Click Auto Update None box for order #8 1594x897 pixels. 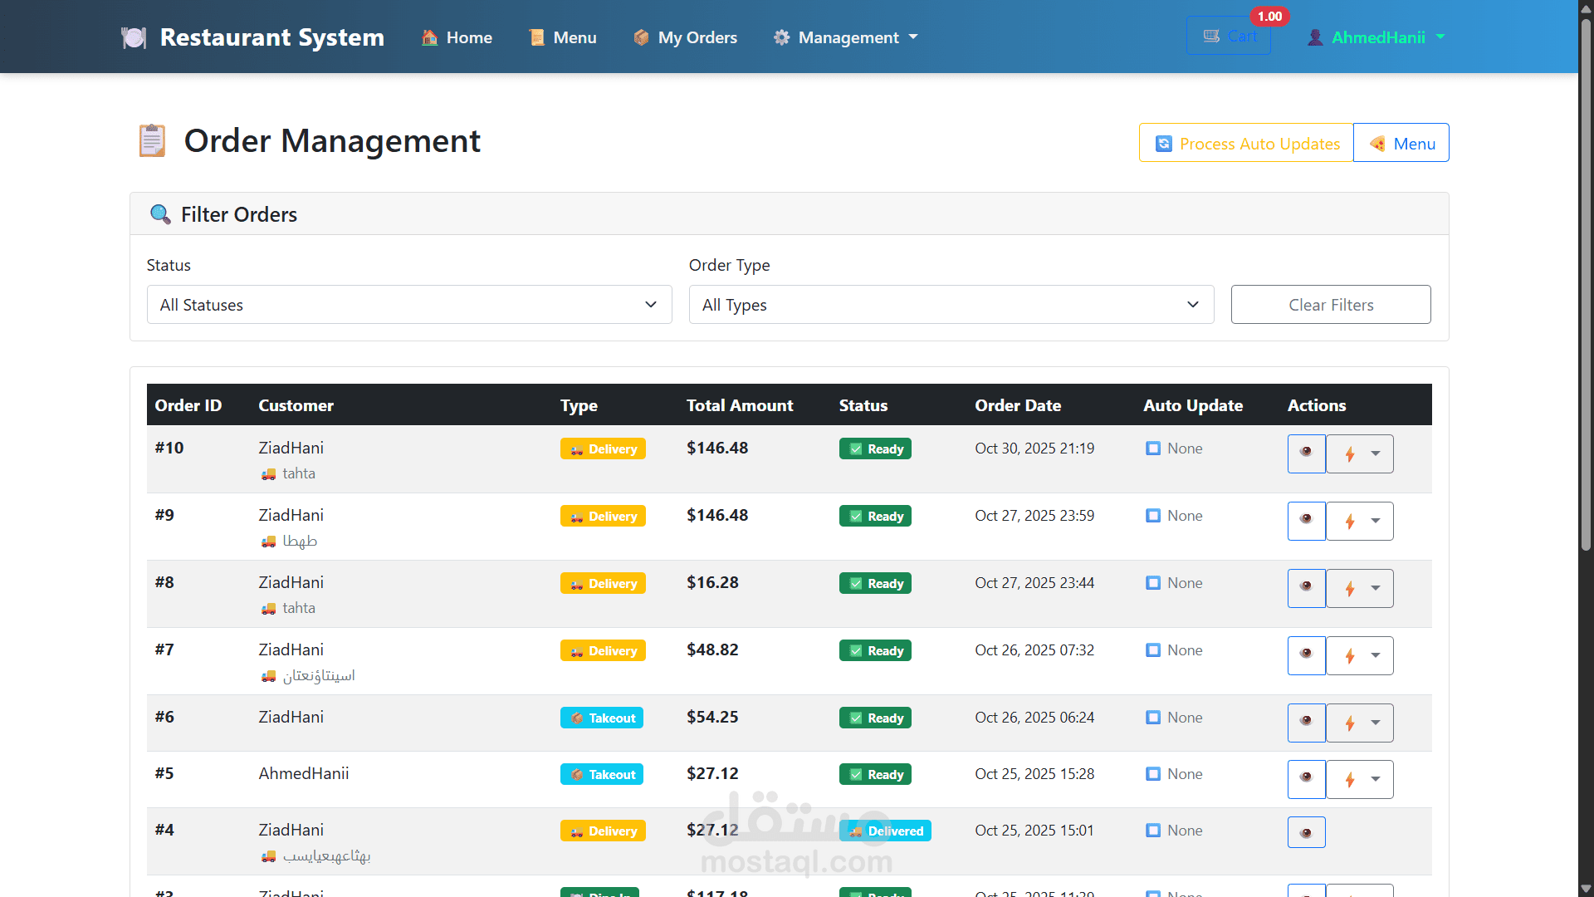click(x=1153, y=583)
